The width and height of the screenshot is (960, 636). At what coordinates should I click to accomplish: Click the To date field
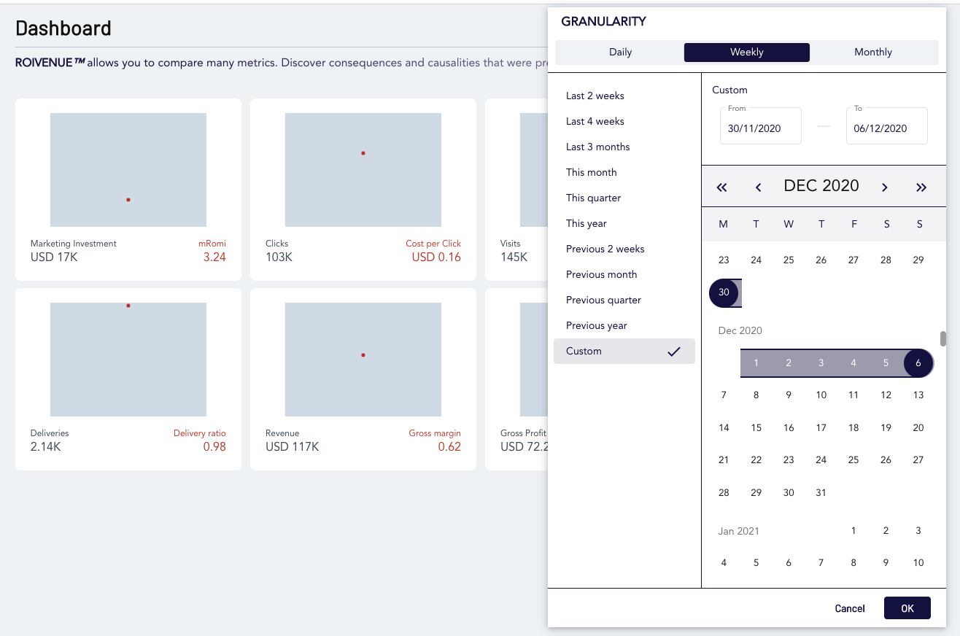click(887, 126)
